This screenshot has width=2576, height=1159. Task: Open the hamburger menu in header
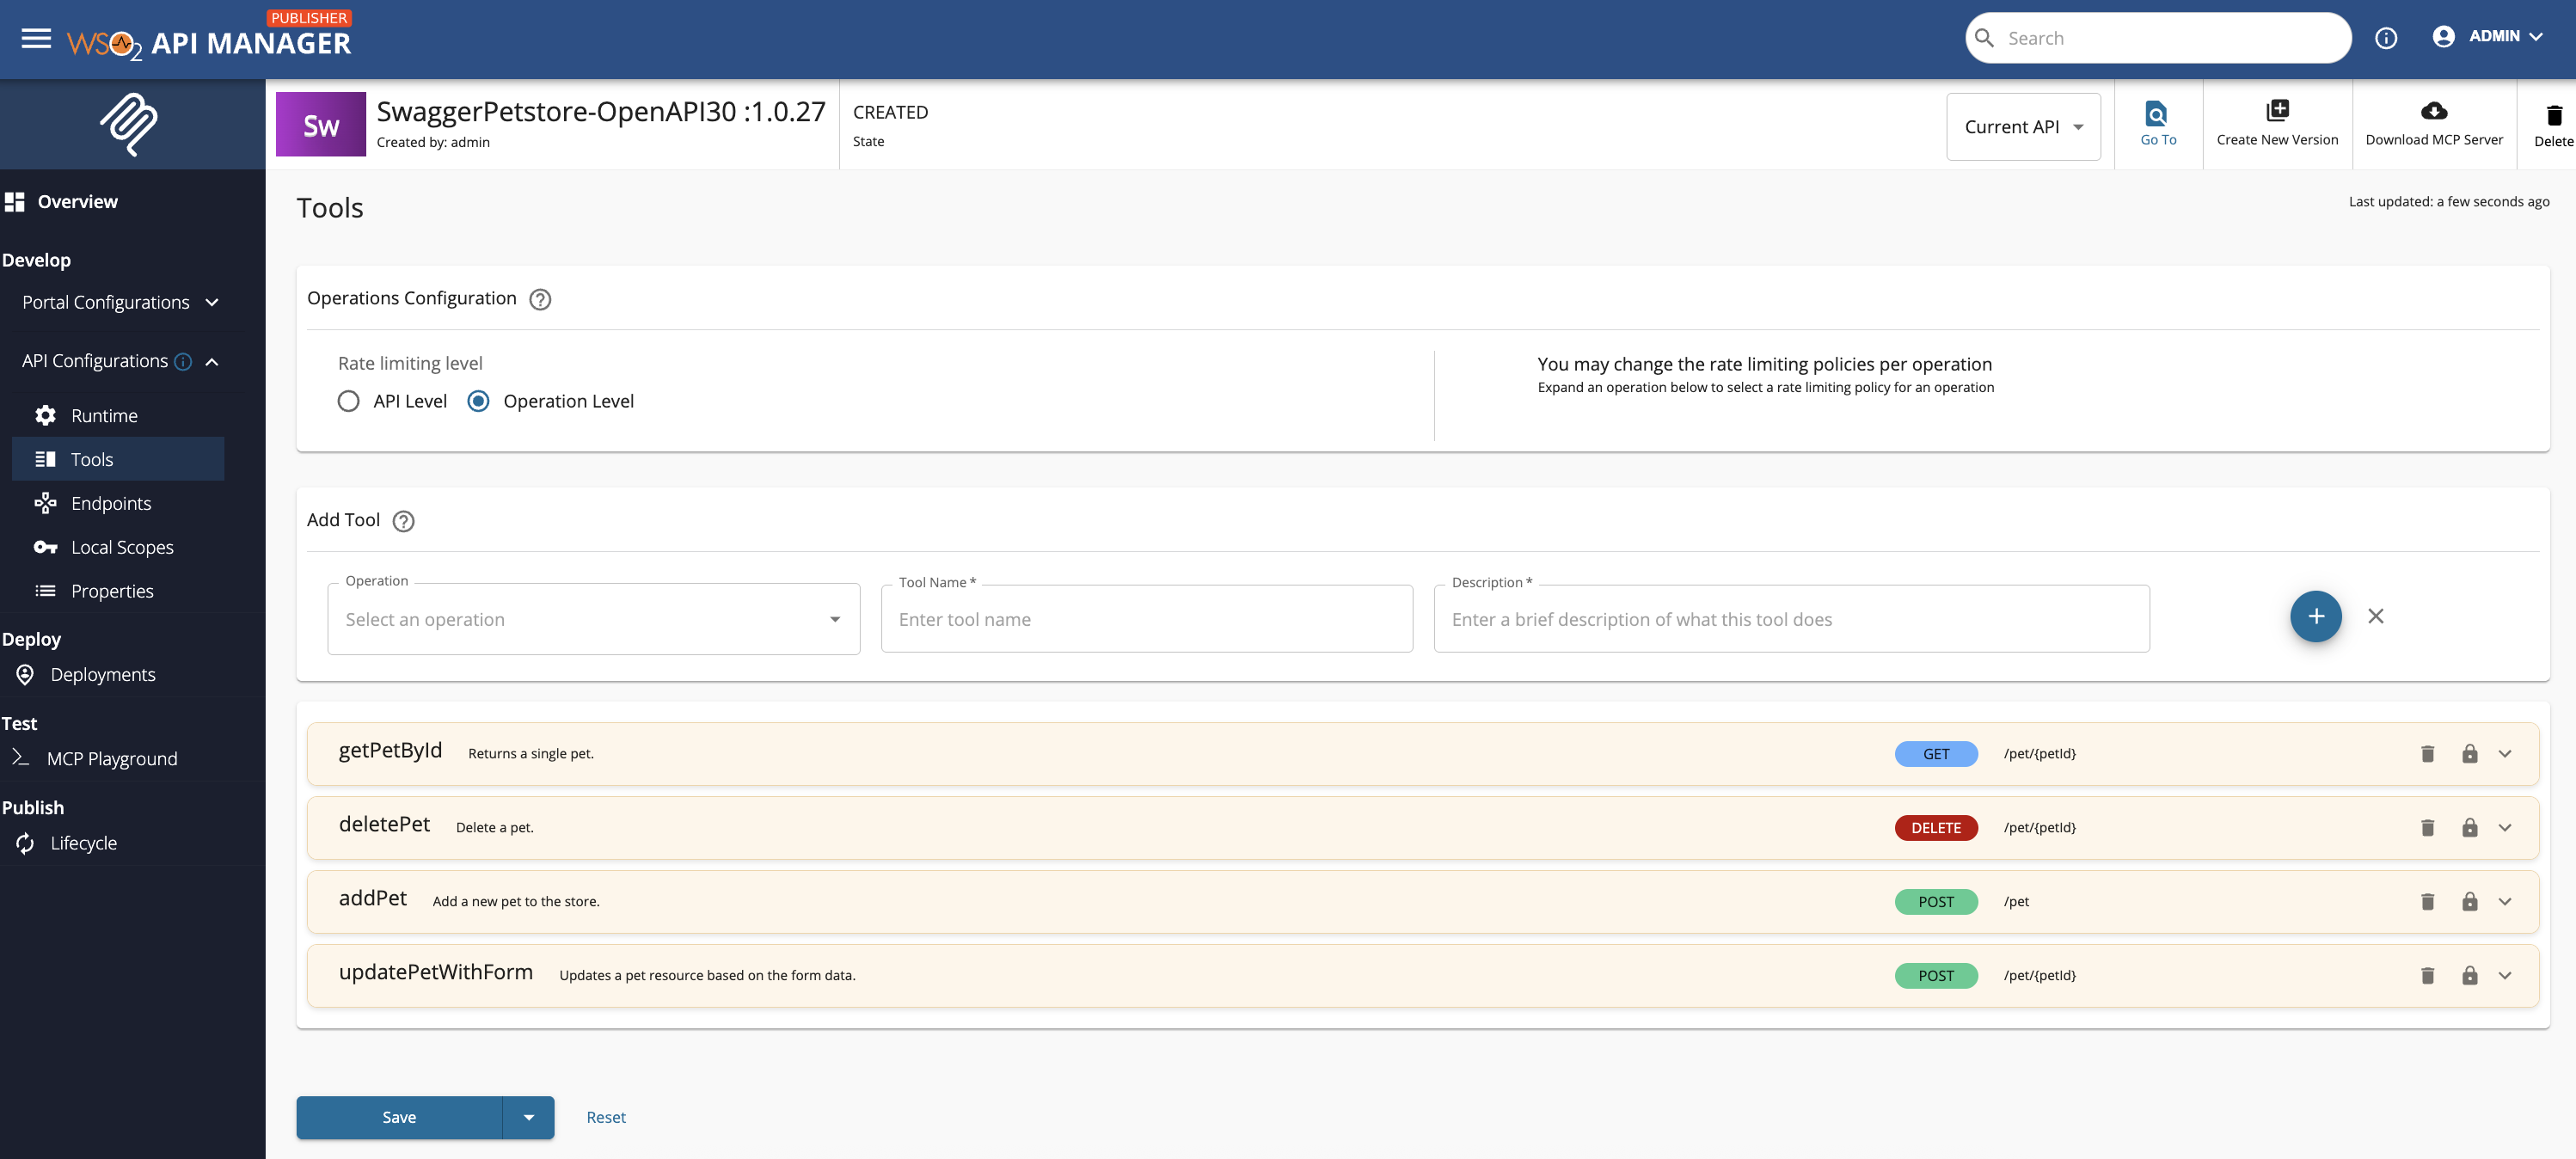click(36, 39)
